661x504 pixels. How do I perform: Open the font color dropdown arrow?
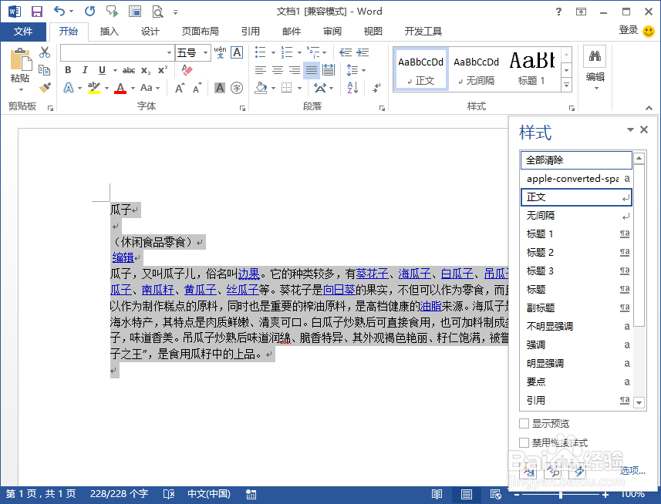[132, 88]
